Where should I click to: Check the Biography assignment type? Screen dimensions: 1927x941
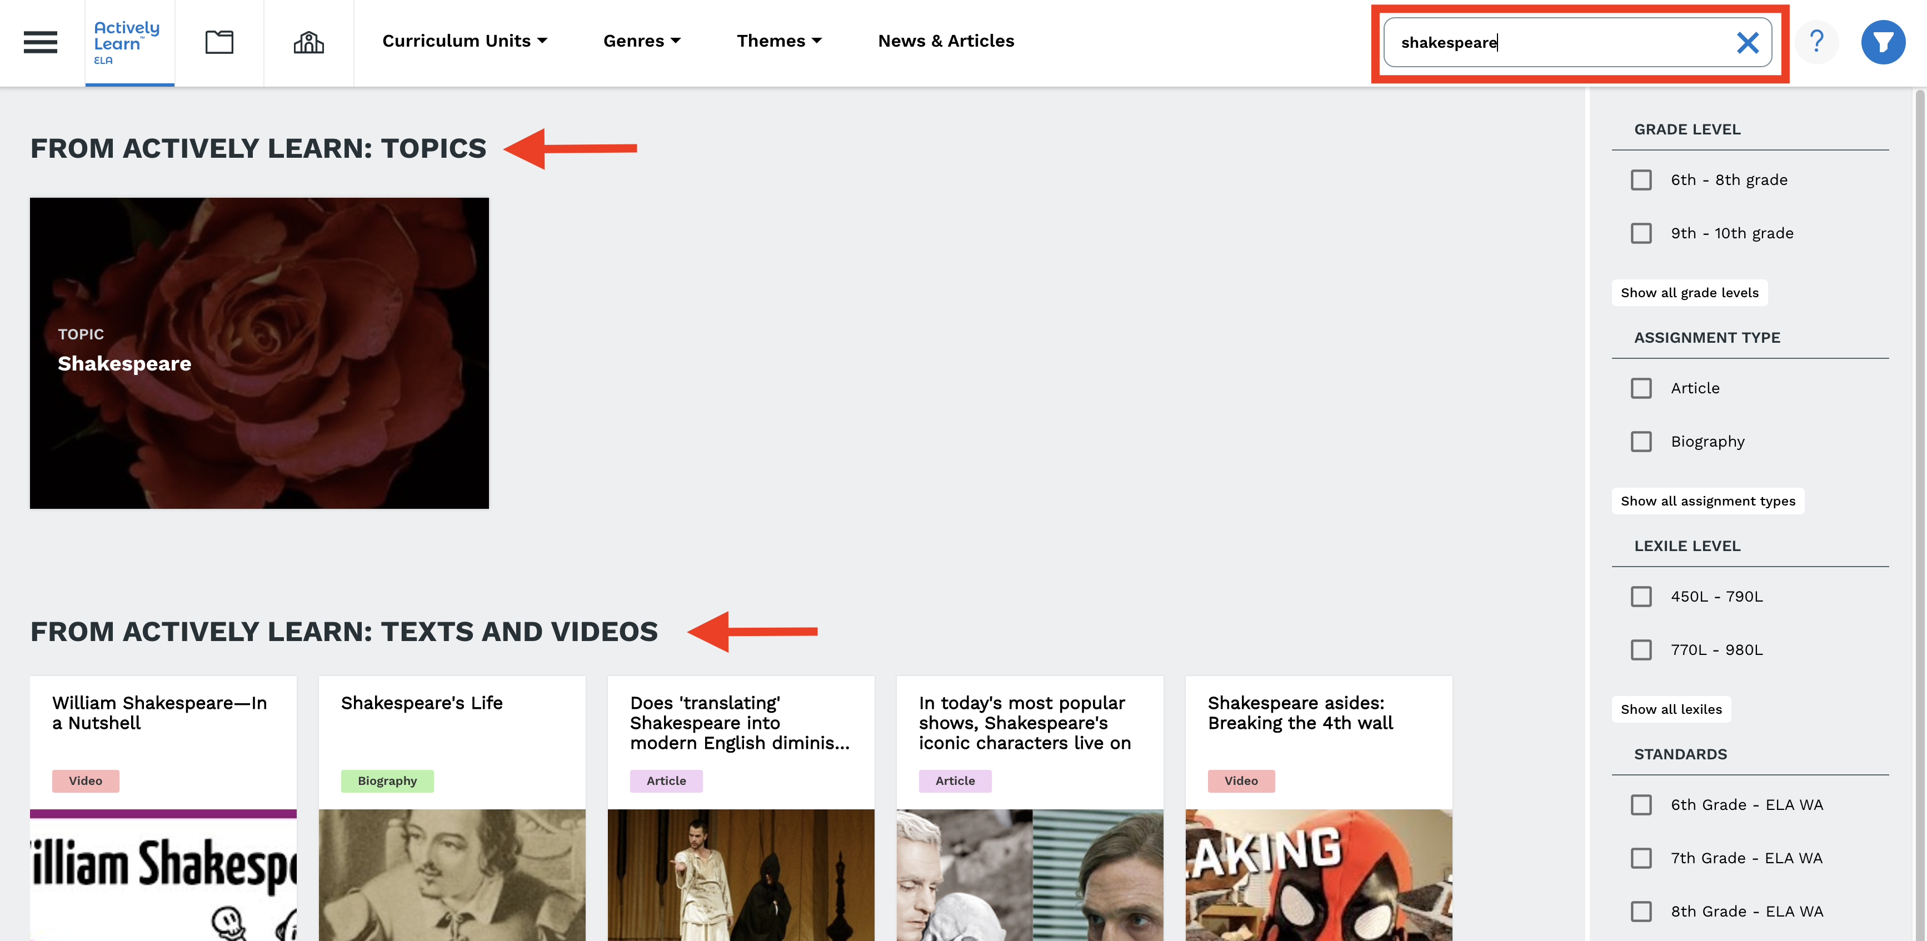1641,441
